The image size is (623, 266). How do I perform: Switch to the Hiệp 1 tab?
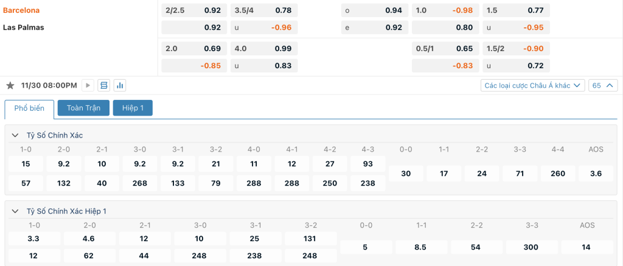click(133, 108)
